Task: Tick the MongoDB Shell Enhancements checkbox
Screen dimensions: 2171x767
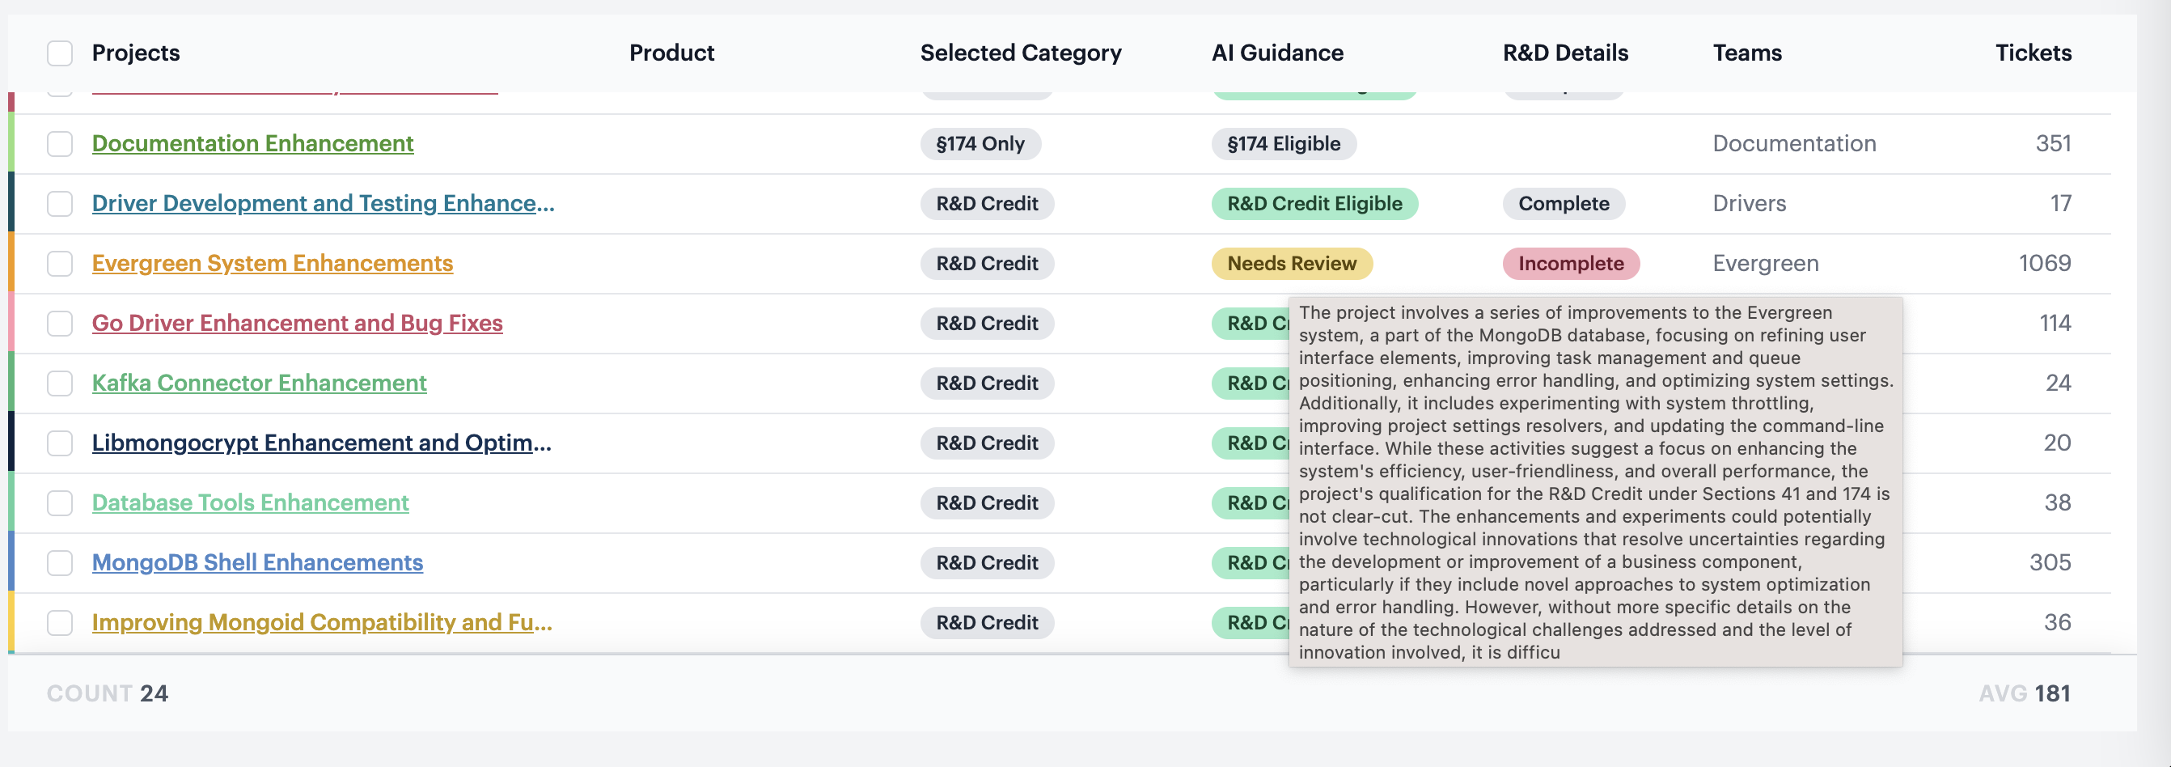Action: pos(60,563)
